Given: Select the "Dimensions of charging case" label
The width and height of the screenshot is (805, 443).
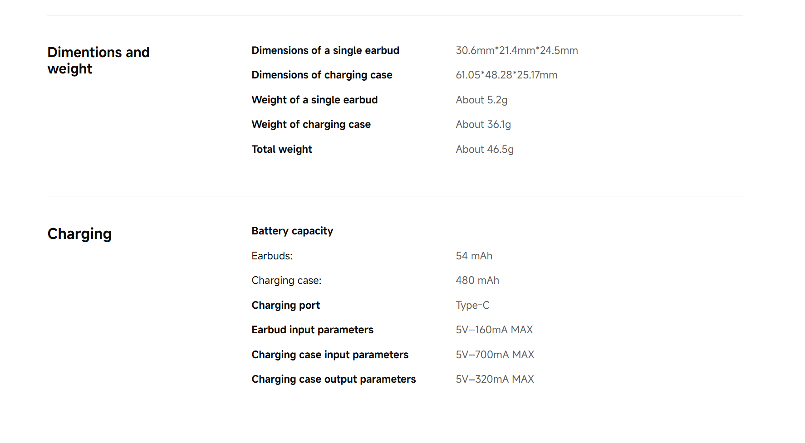Looking at the screenshot, I should point(322,75).
